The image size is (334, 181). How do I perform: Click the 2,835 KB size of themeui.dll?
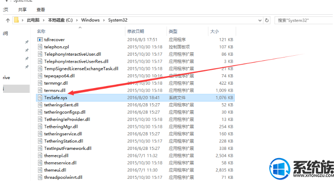pos(224,170)
